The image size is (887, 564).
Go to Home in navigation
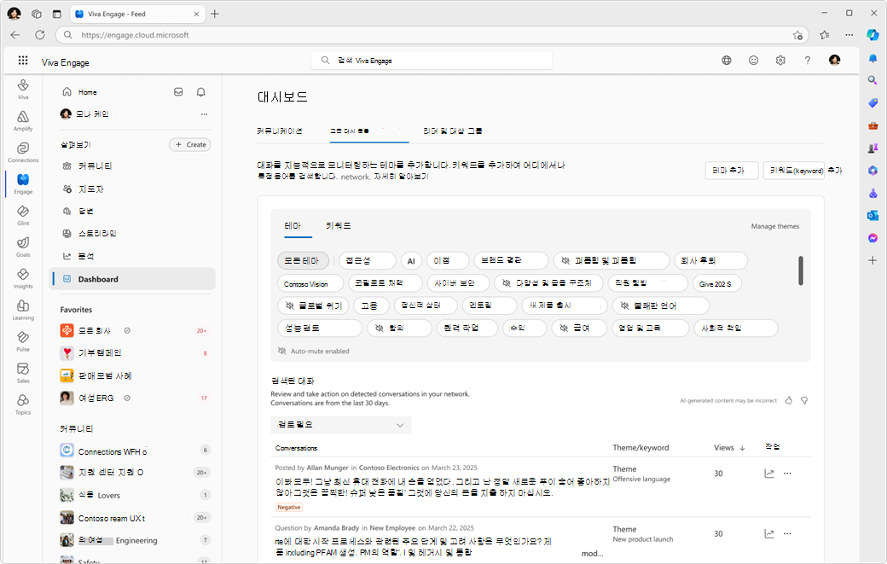pyautogui.click(x=87, y=92)
